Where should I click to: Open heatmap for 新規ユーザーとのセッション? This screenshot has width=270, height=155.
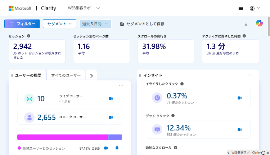tap(117, 148)
